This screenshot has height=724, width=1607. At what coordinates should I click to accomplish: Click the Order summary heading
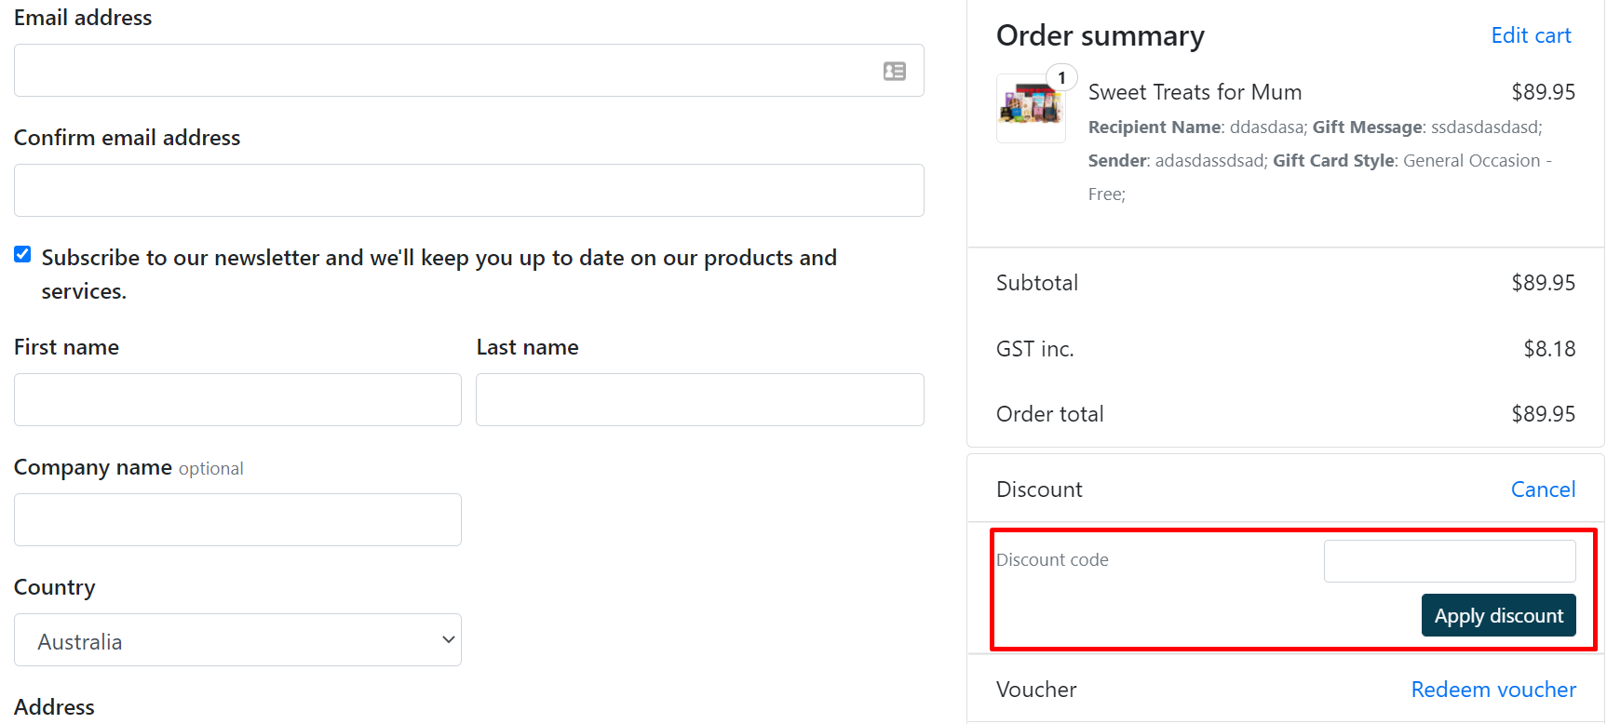(x=1100, y=34)
